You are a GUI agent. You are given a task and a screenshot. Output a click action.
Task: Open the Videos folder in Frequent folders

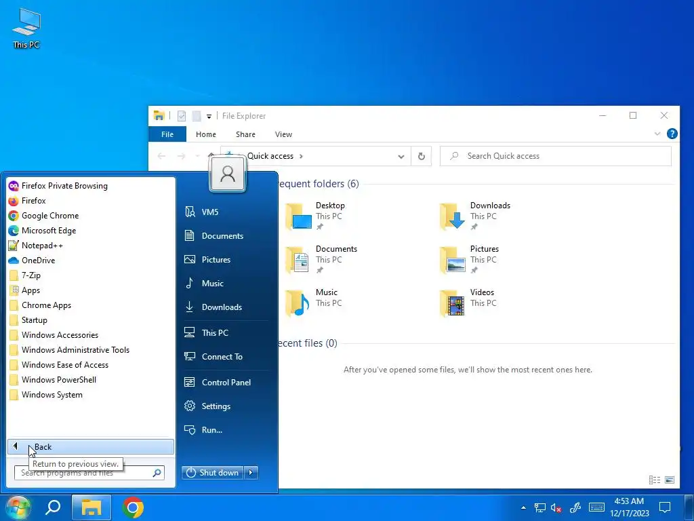coord(468,303)
